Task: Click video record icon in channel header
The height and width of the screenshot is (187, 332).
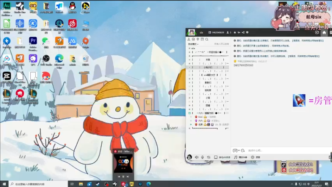Action: (317, 32)
